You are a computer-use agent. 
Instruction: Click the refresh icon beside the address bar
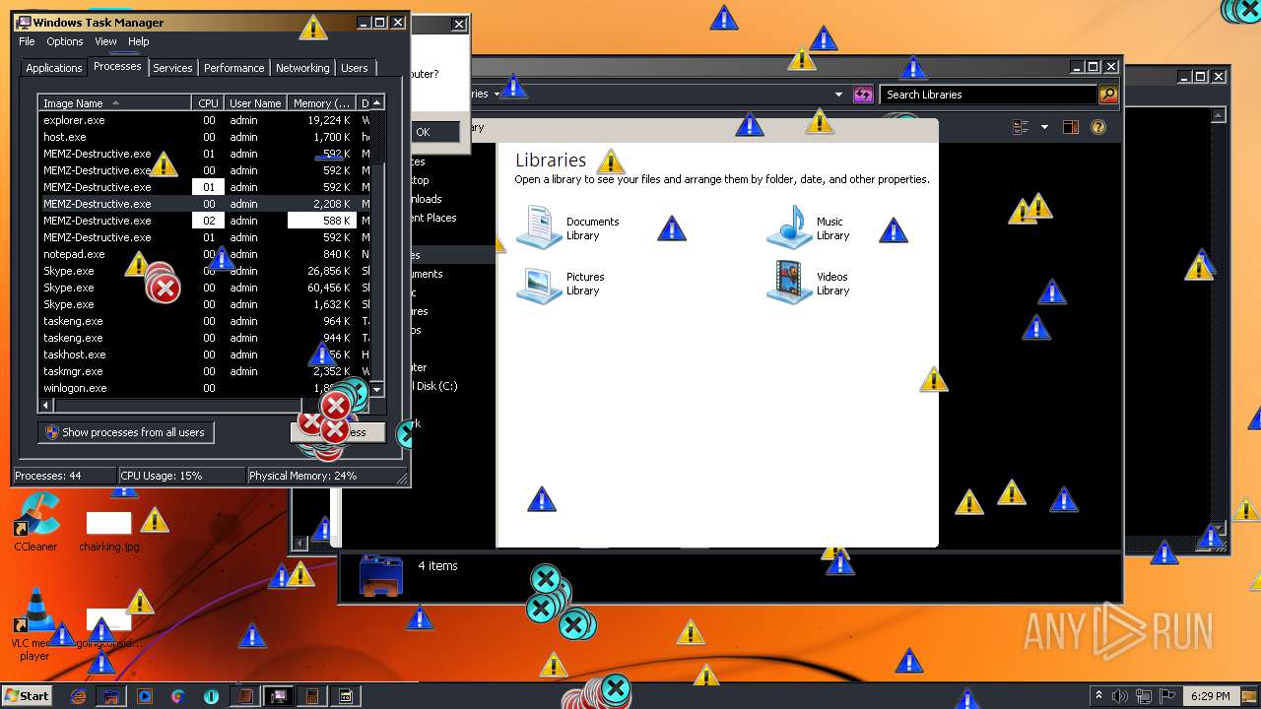tap(863, 95)
